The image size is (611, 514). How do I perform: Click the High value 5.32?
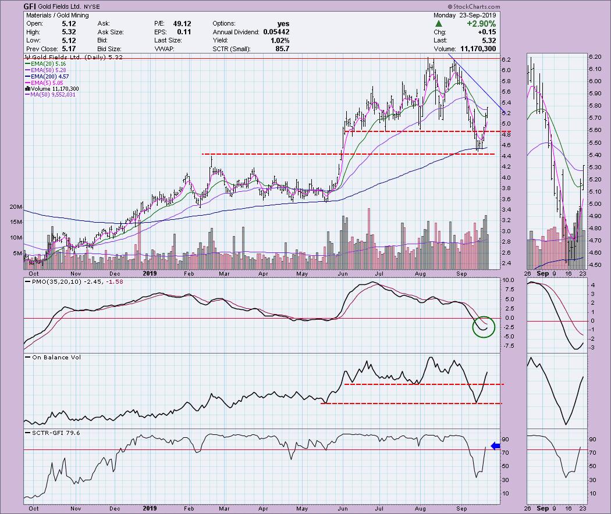(x=69, y=32)
